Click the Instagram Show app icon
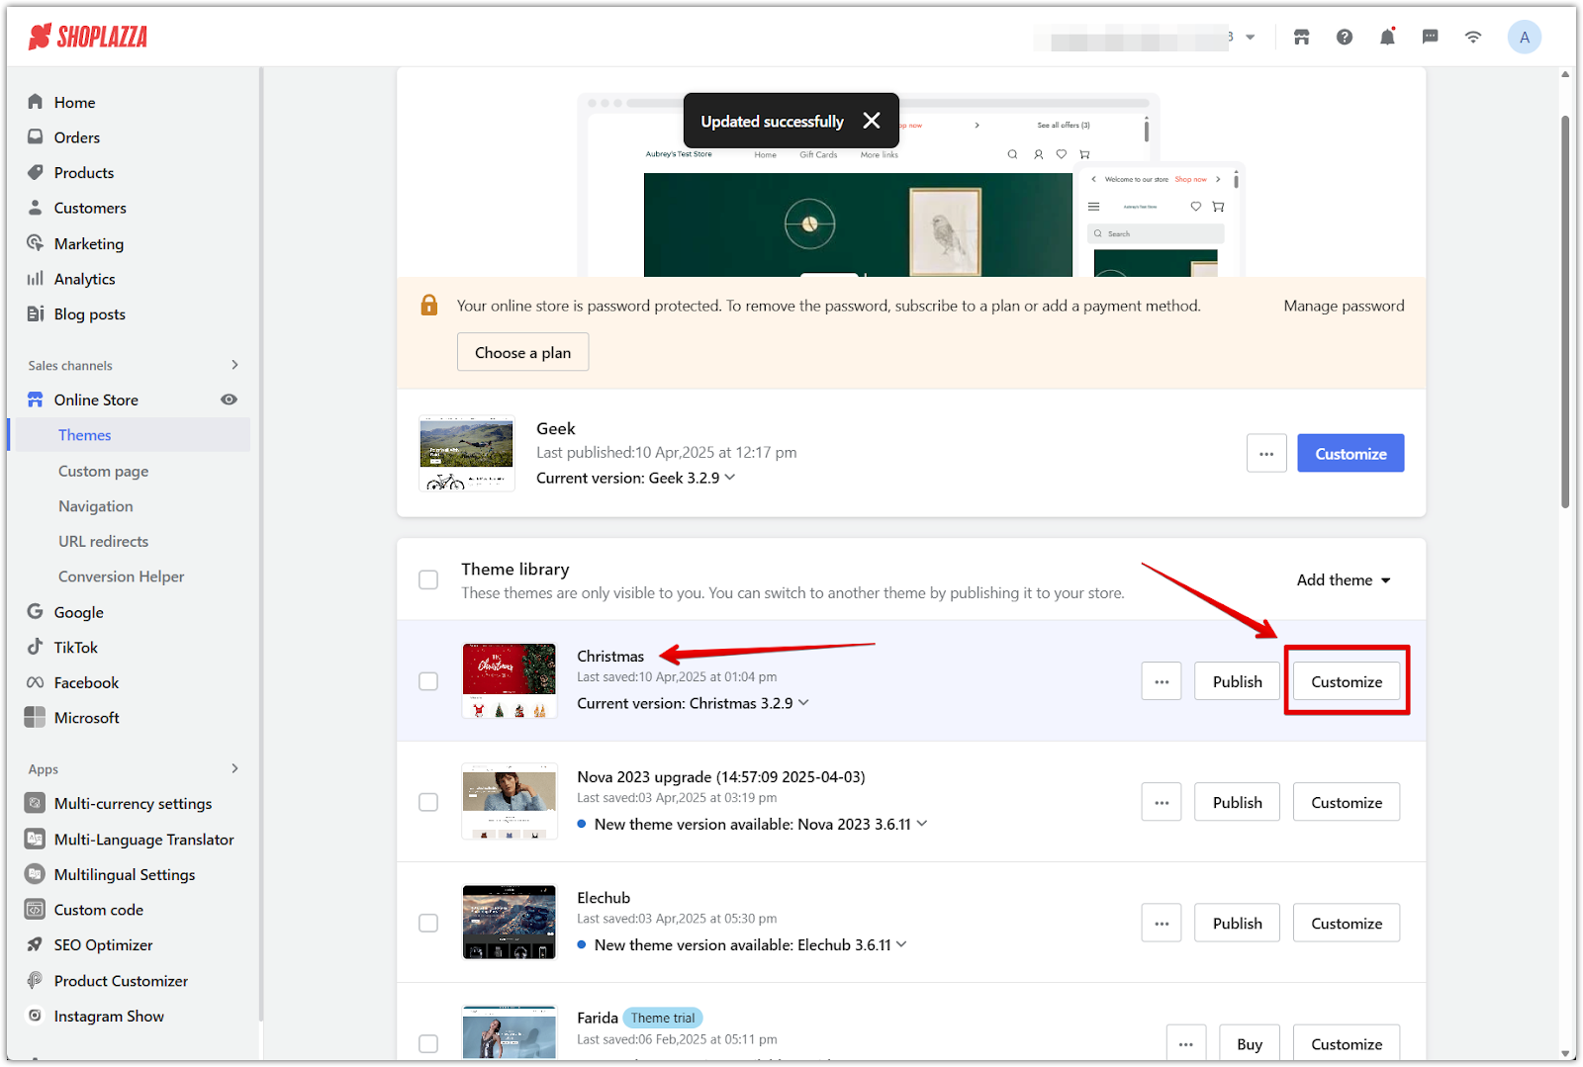This screenshot has height=1067, width=1583. [x=36, y=1016]
